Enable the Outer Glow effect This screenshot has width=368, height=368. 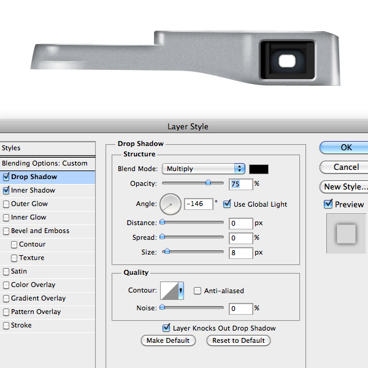click(x=6, y=204)
